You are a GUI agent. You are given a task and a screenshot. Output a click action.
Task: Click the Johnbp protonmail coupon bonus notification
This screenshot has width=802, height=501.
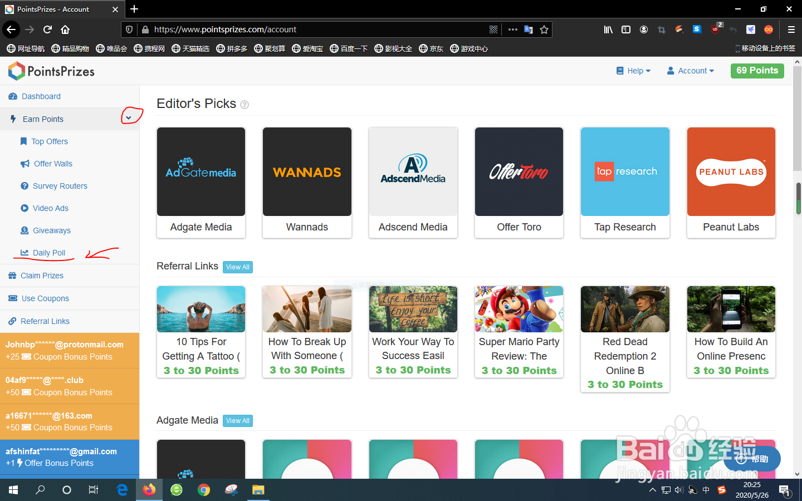click(70, 351)
